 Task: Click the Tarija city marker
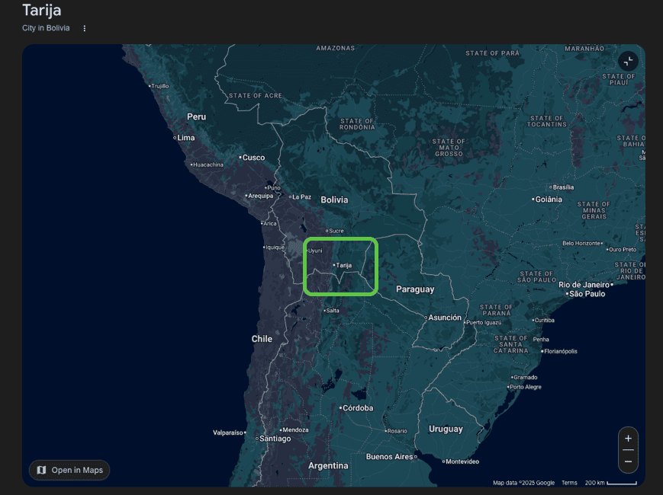coord(335,265)
